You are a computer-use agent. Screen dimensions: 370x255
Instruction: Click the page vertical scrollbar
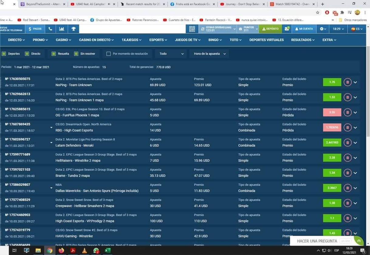368,91
